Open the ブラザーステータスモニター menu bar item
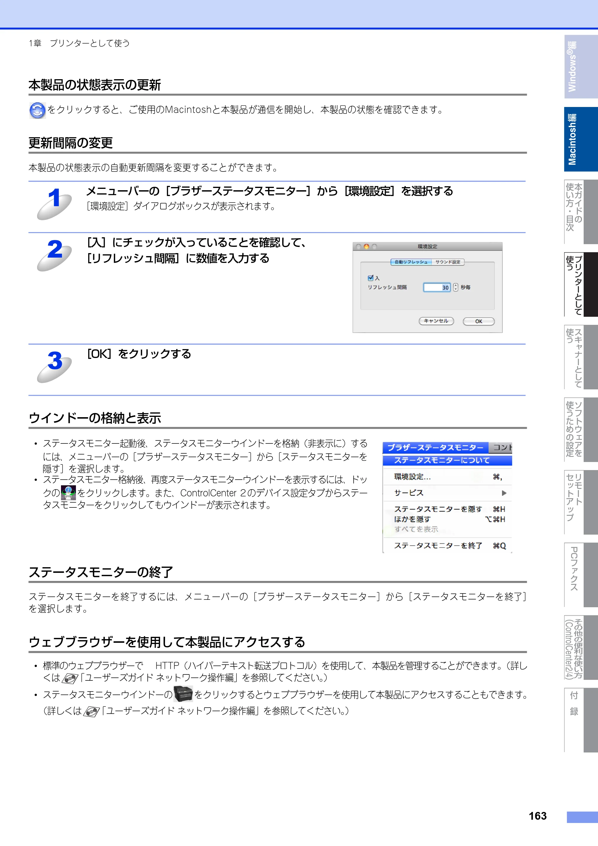The height and width of the screenshot is (846, 598). click(435, 447)
